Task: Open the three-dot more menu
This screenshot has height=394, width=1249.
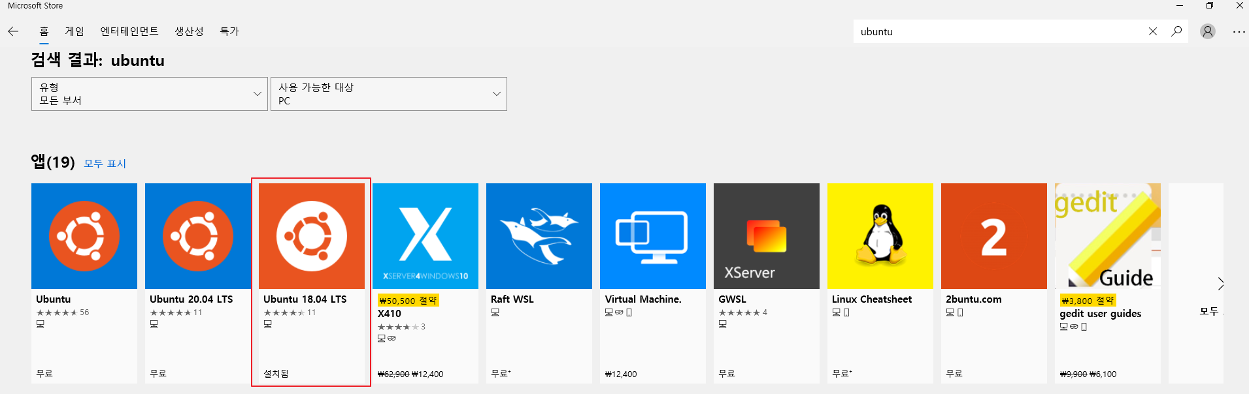Action: pos(1239,31)
